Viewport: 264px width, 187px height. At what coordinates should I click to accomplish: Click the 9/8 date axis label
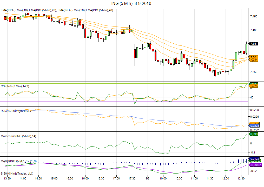[x=148, y=178]
